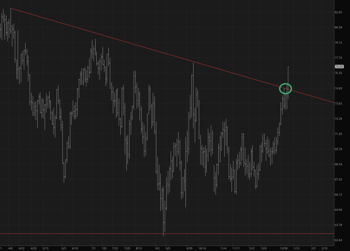Click the 82.05 price axis label
The height and width of the screenshot is (251, 350).
(339, 12)
